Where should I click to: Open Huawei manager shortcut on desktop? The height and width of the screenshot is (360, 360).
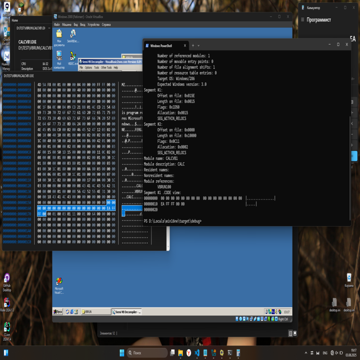7,60
